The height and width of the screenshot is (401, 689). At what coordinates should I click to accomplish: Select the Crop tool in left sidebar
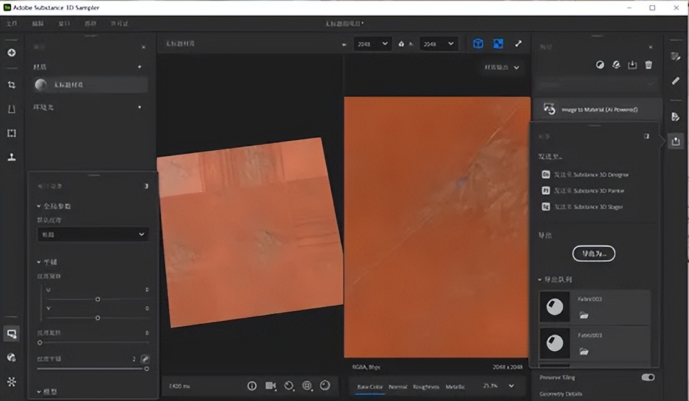pyautogui.click(x=11, y=85)
